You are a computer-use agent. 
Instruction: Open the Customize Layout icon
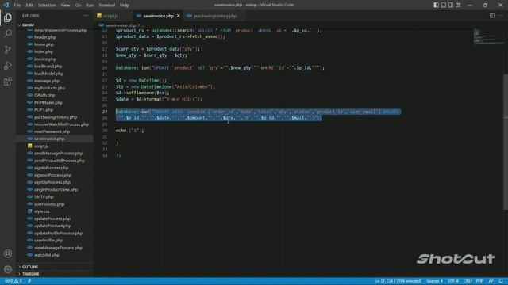tap(458, 5)
